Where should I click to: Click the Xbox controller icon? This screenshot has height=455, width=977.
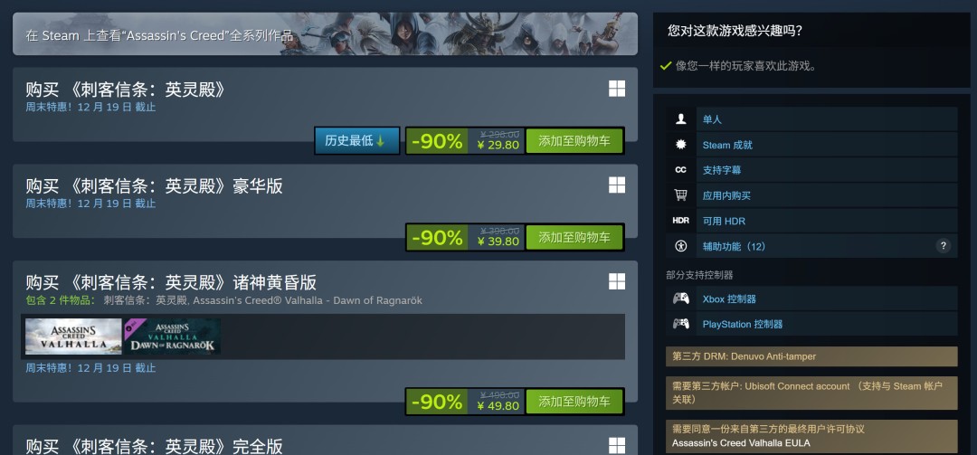pyautogui.click(x=681, y=299)
